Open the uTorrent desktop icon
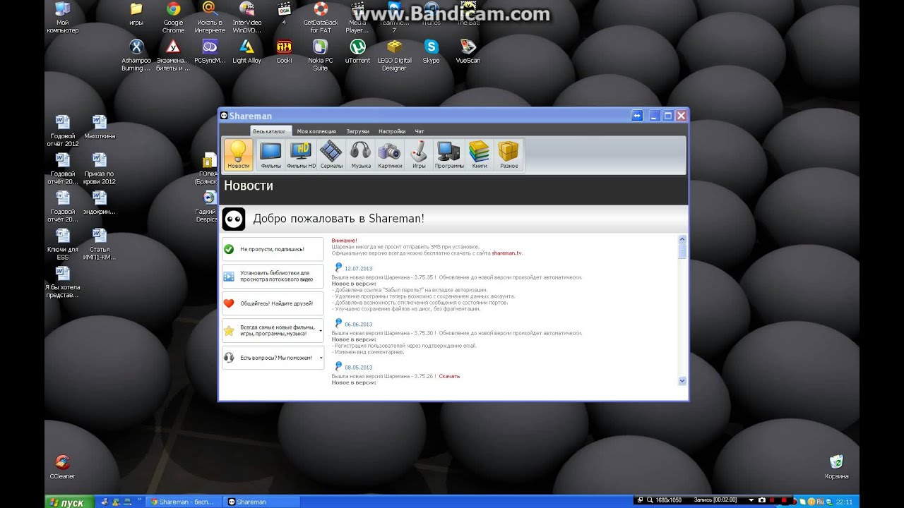The image size is (904, 508). (357, 52)
